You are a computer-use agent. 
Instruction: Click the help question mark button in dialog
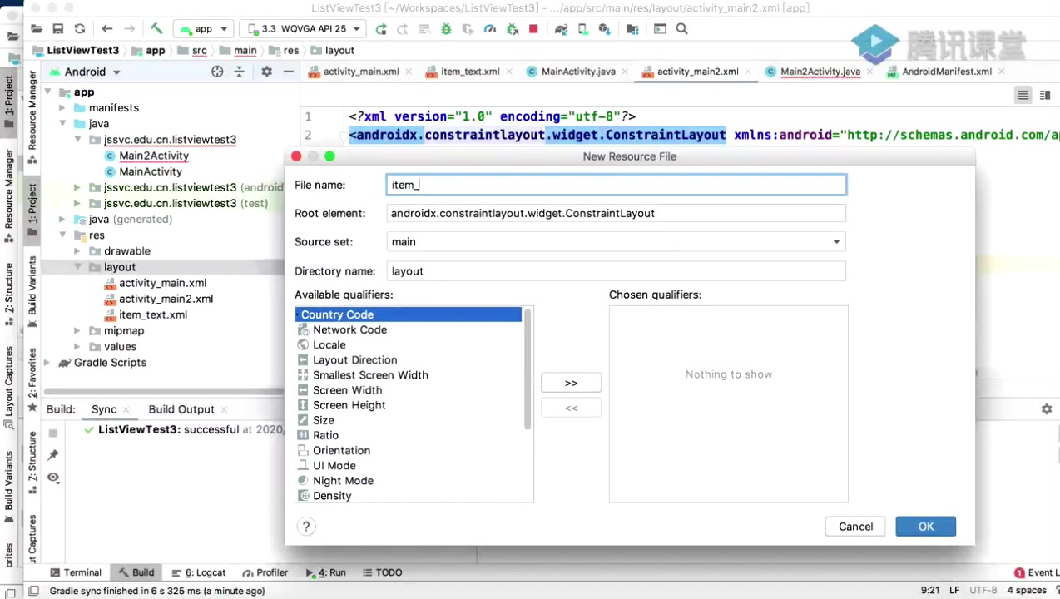pos(306,527)
